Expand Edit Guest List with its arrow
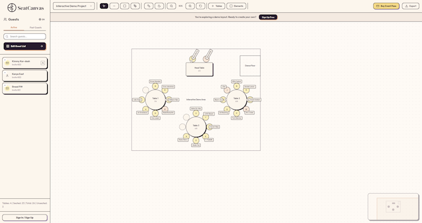This screenshot has height=223, width=422. coord(42,46)
